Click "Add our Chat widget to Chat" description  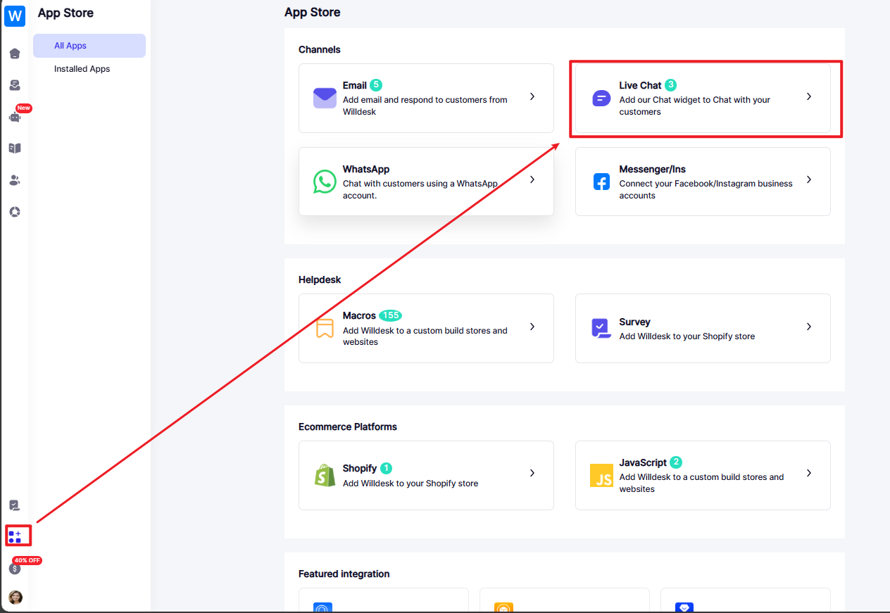pos(695,106)
